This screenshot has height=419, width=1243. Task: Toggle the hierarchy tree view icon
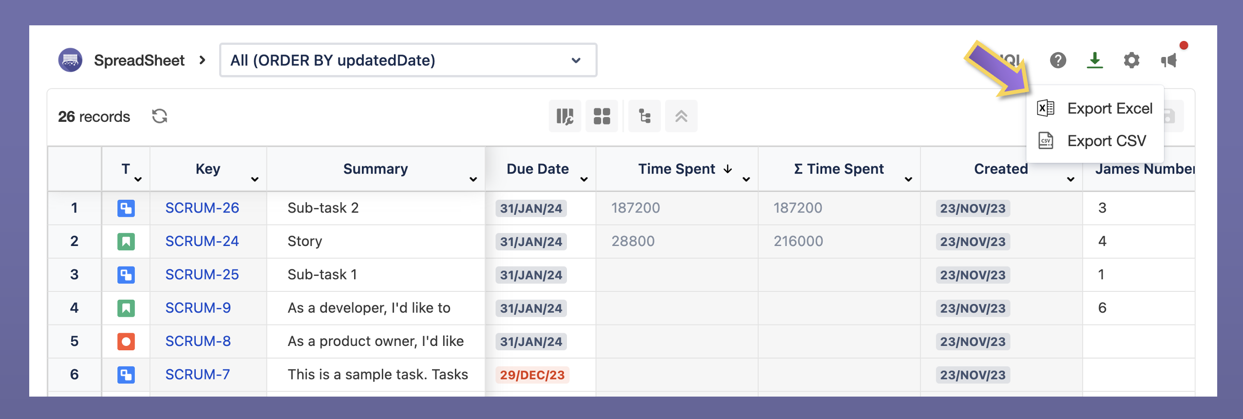pos(644,116)
